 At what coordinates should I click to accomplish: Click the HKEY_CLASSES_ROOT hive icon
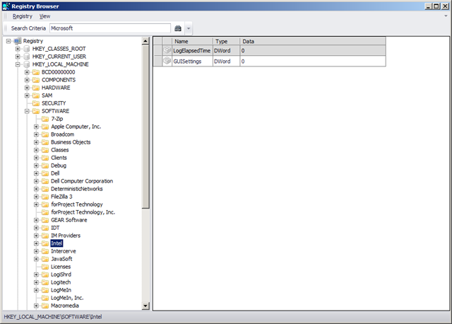(27, 49)
